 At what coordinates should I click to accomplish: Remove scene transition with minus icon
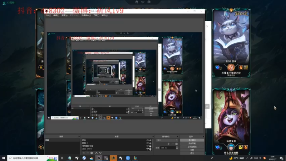(173, 144)
